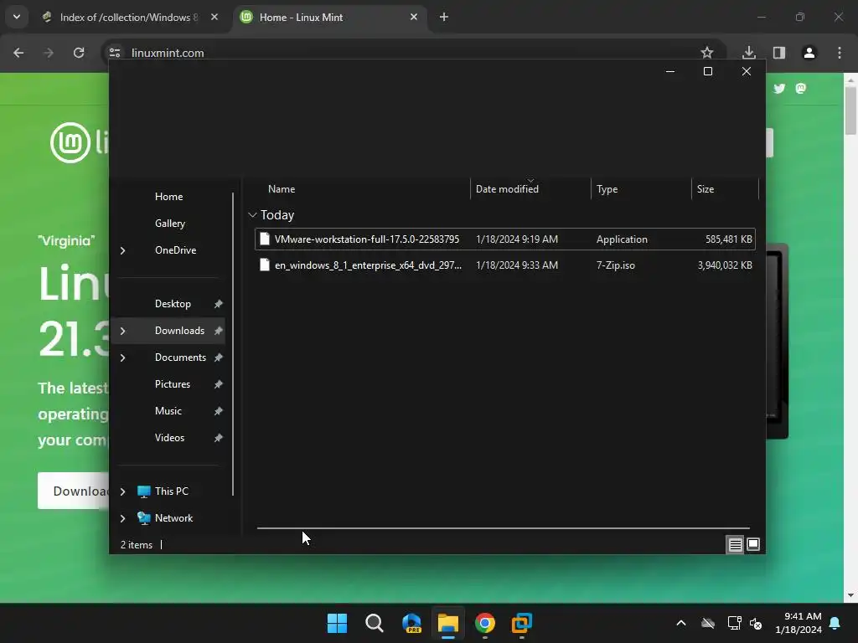Open the Windows Start menu
This screenshot has width=858, height=643.
point(337,623)
